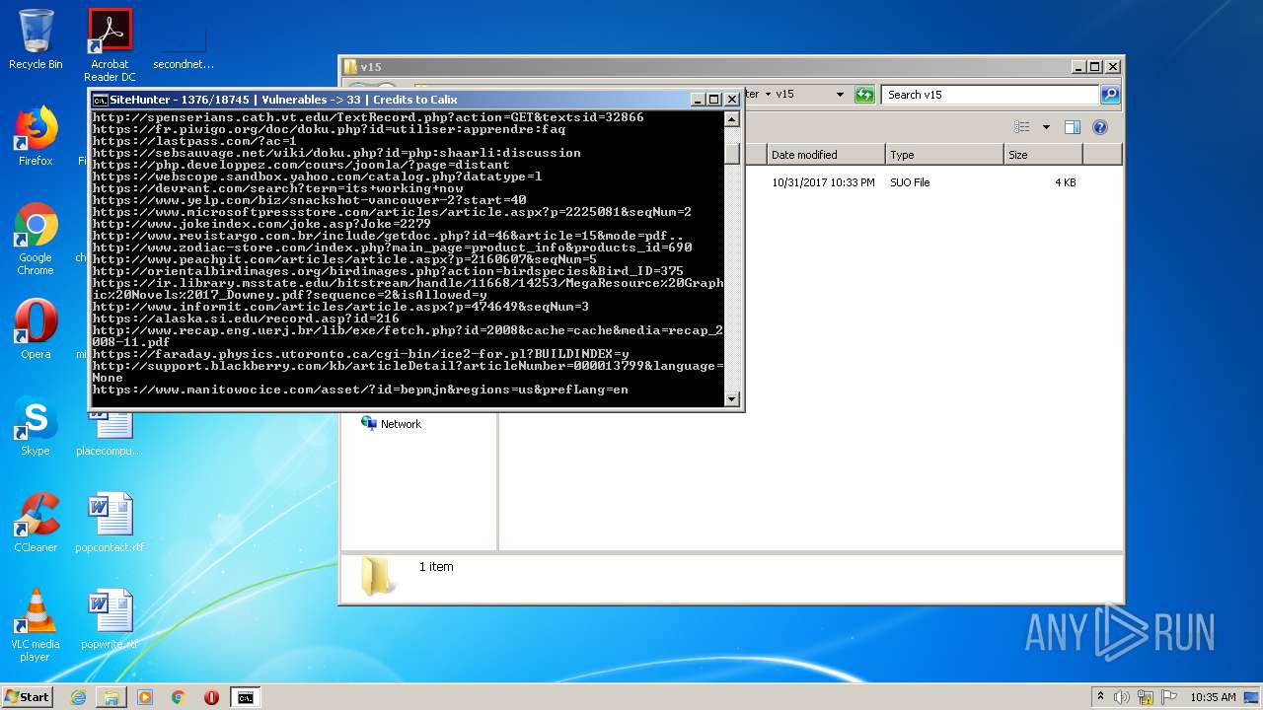1263x710 pixels.
Task: Open Chrome from the taskbar
Action: 179,697
